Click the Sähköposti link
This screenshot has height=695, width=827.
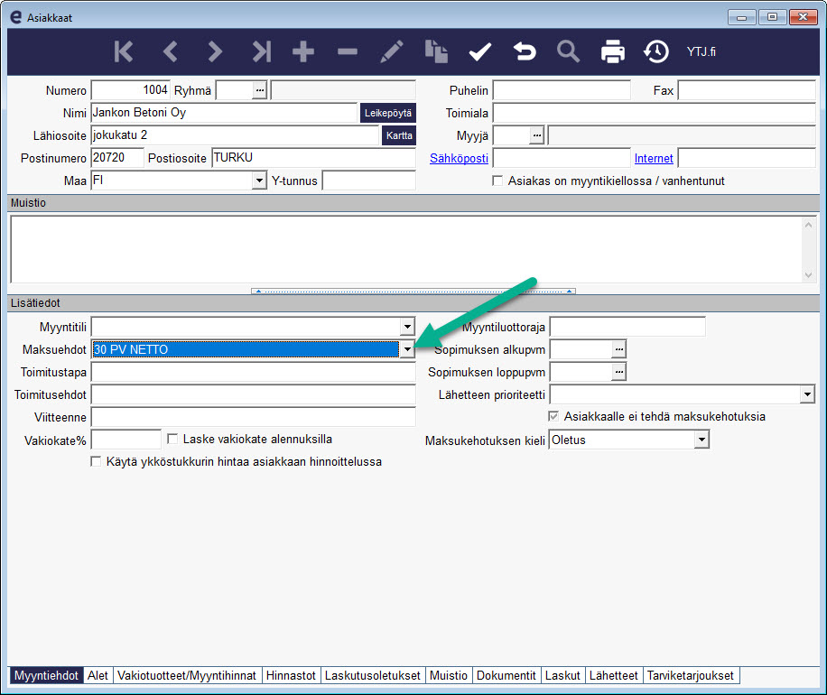pyautogui.click(x=459, y=158)
